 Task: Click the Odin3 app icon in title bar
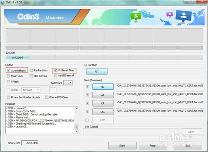click(2, 2)
